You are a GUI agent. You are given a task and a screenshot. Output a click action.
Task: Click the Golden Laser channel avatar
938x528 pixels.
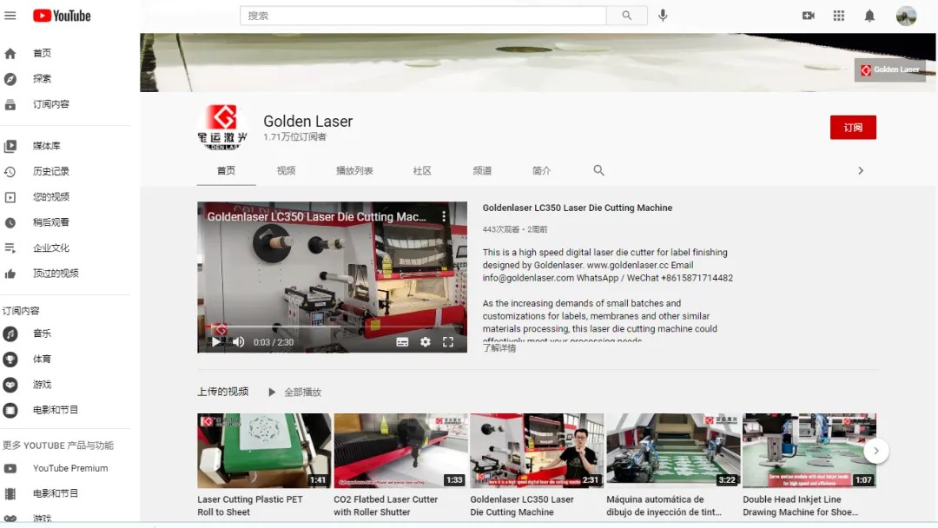tap(222, 127)
